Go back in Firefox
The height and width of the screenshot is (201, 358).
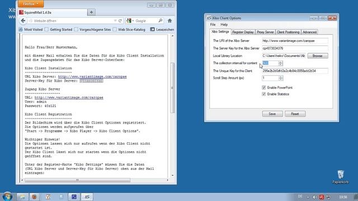[23, 21]
